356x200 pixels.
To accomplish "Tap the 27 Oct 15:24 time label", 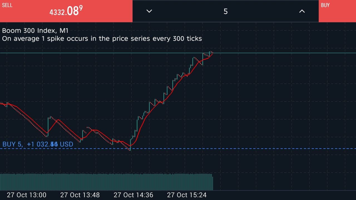I will 187,195.
